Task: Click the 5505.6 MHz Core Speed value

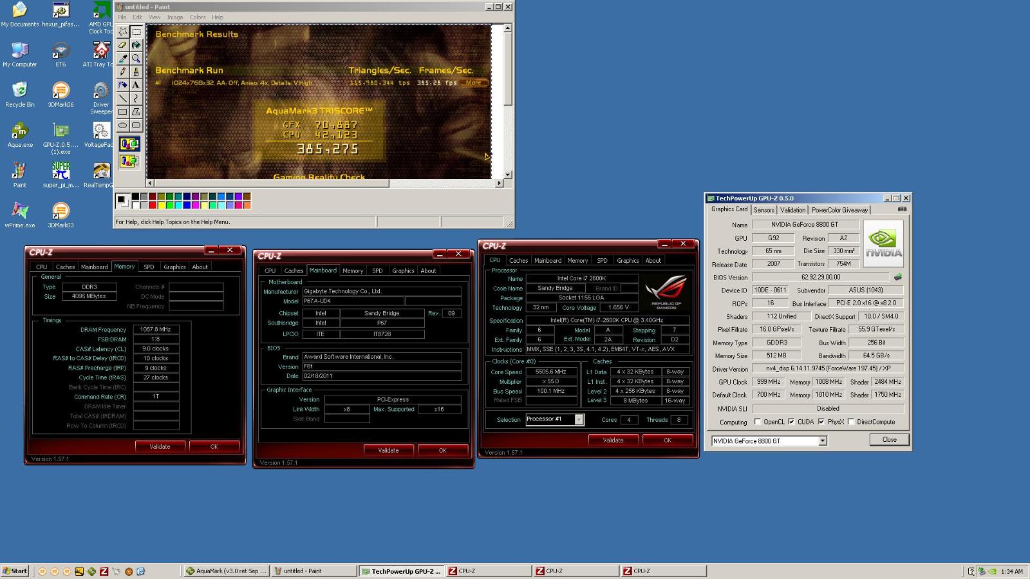Action: 550,372
